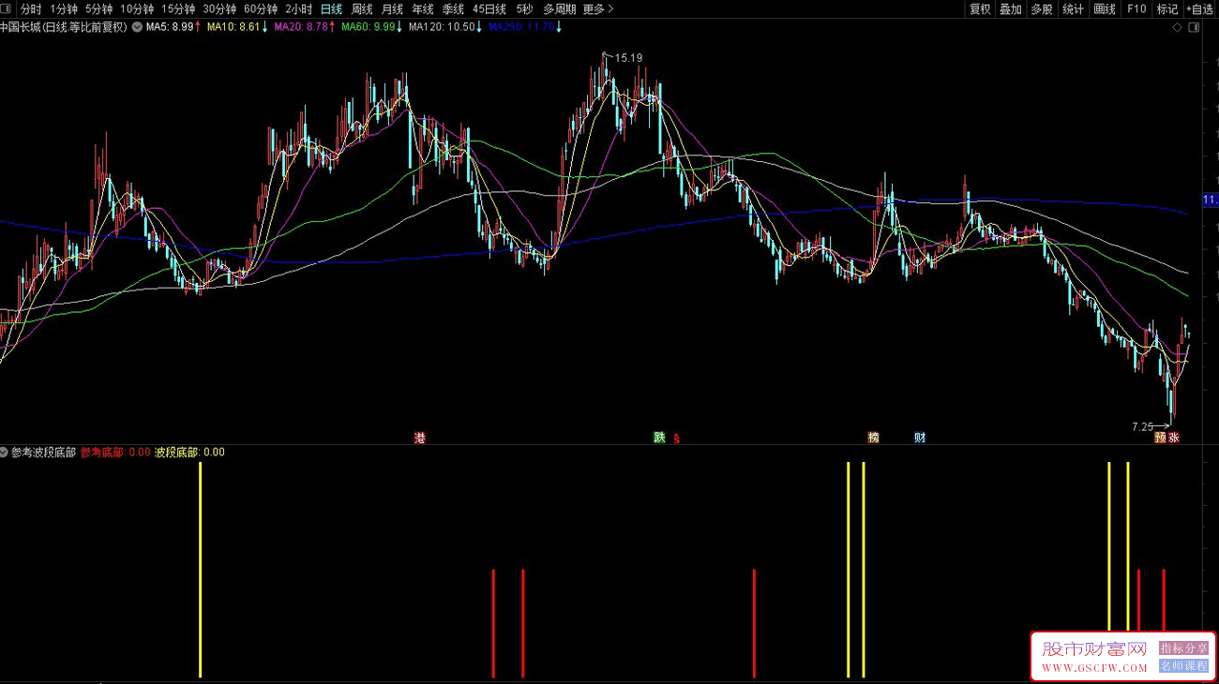Click the 7.25 low price label
Viewport: 1219px width, 684px height.
point(1142,426)
